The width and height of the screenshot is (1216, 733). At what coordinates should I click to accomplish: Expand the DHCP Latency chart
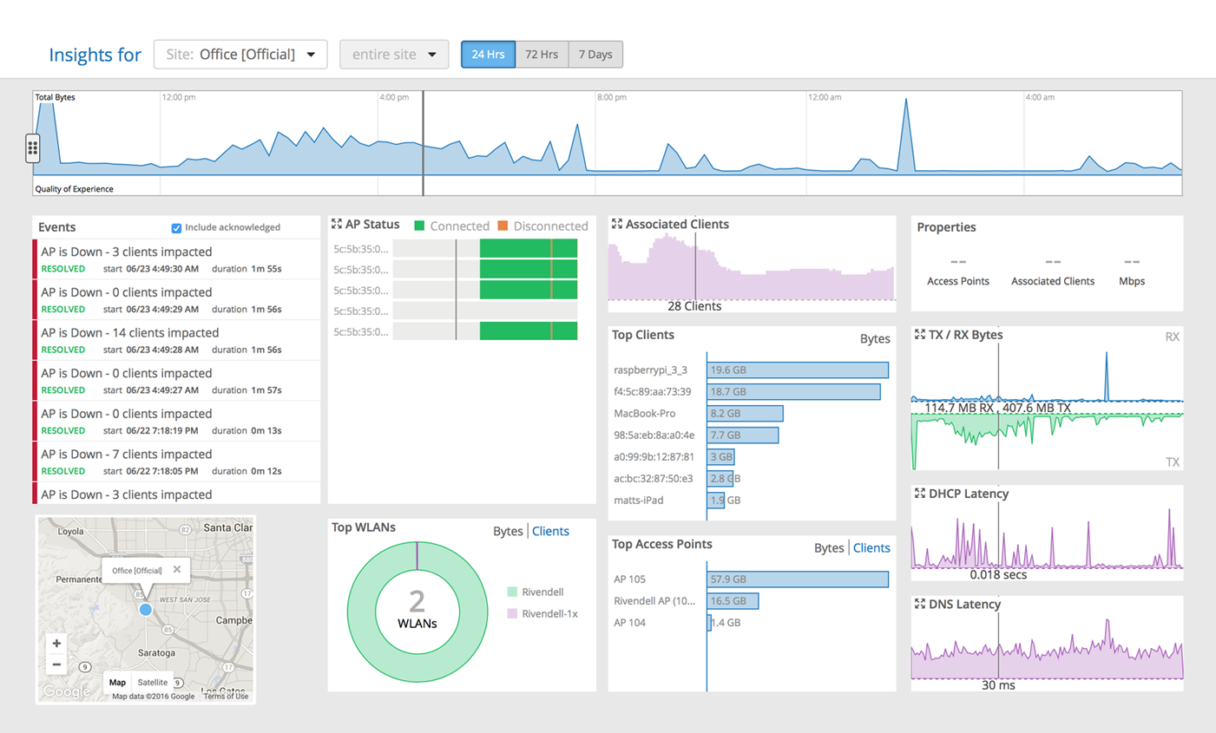[x=920, y=494]
